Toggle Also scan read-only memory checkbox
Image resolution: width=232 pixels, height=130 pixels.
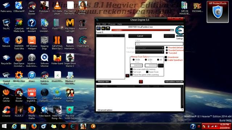(x=131, y=69)
